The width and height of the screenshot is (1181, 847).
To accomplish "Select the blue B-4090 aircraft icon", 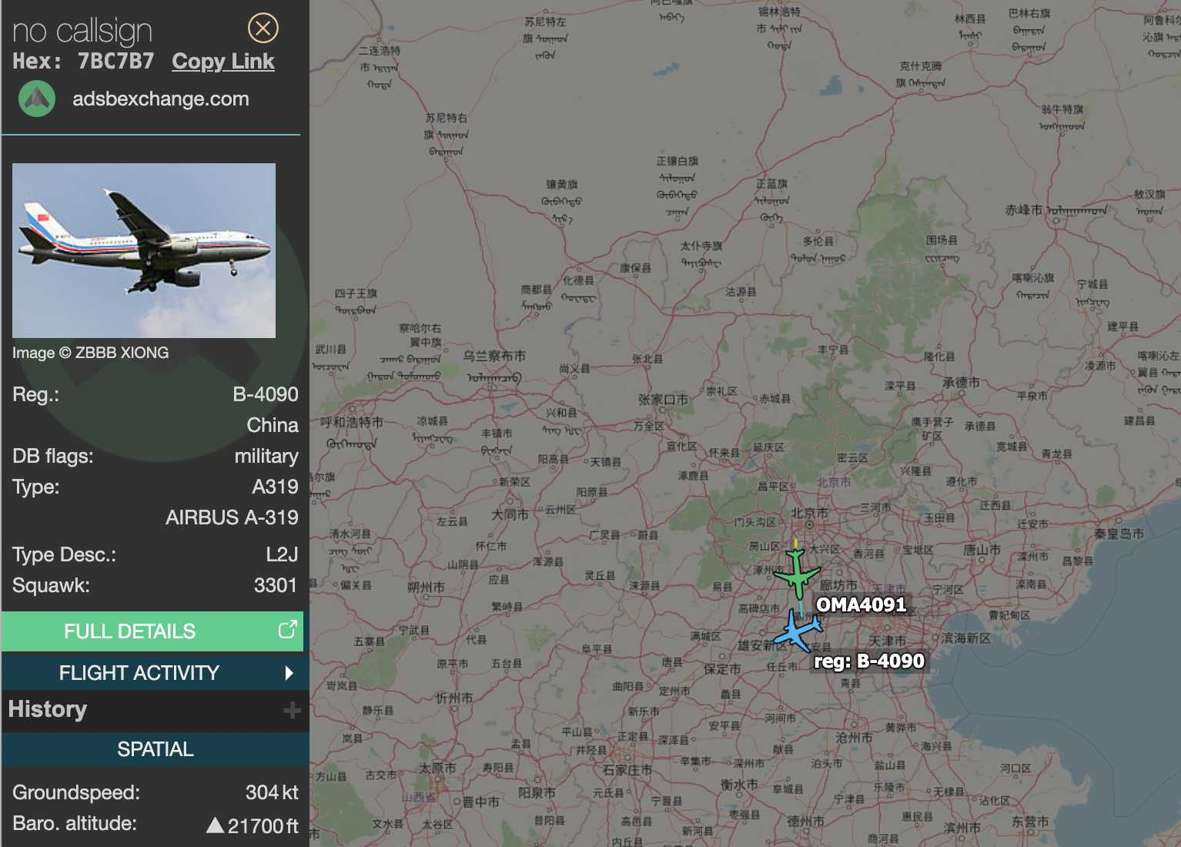I will pyautogui.click(x=798, y=631).
